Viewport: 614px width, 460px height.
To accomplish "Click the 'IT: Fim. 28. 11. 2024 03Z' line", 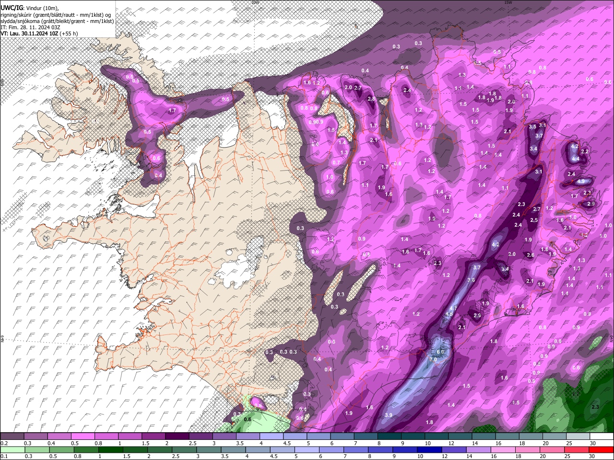I will coord(31,27).
